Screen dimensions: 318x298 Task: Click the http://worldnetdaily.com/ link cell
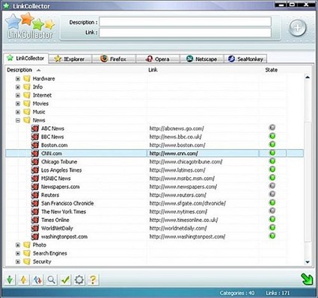coord(178,229)
